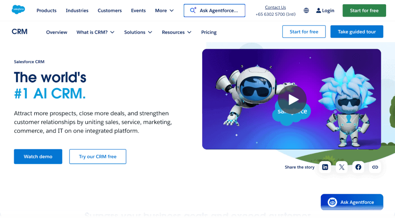The height and width of the screenshot is (218, 395).
Task: Click the green Start for free button
Action: pos(364,10)
